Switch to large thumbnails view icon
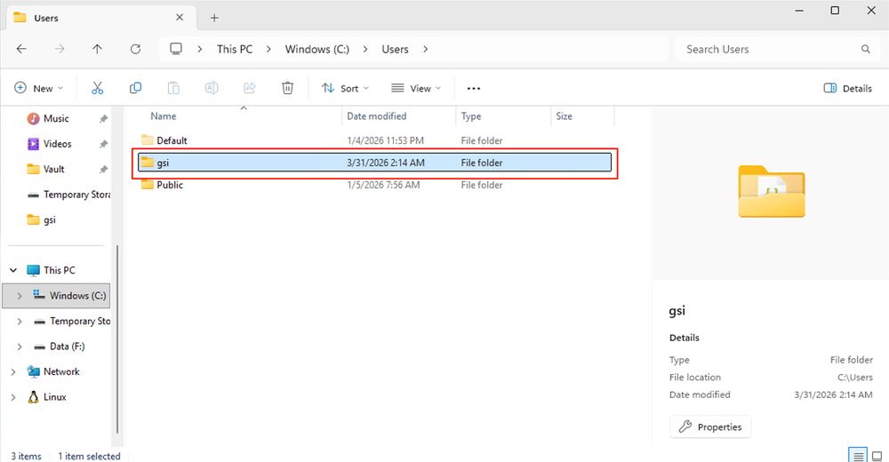This screenshot has width=889, height=462. (877, 456)
